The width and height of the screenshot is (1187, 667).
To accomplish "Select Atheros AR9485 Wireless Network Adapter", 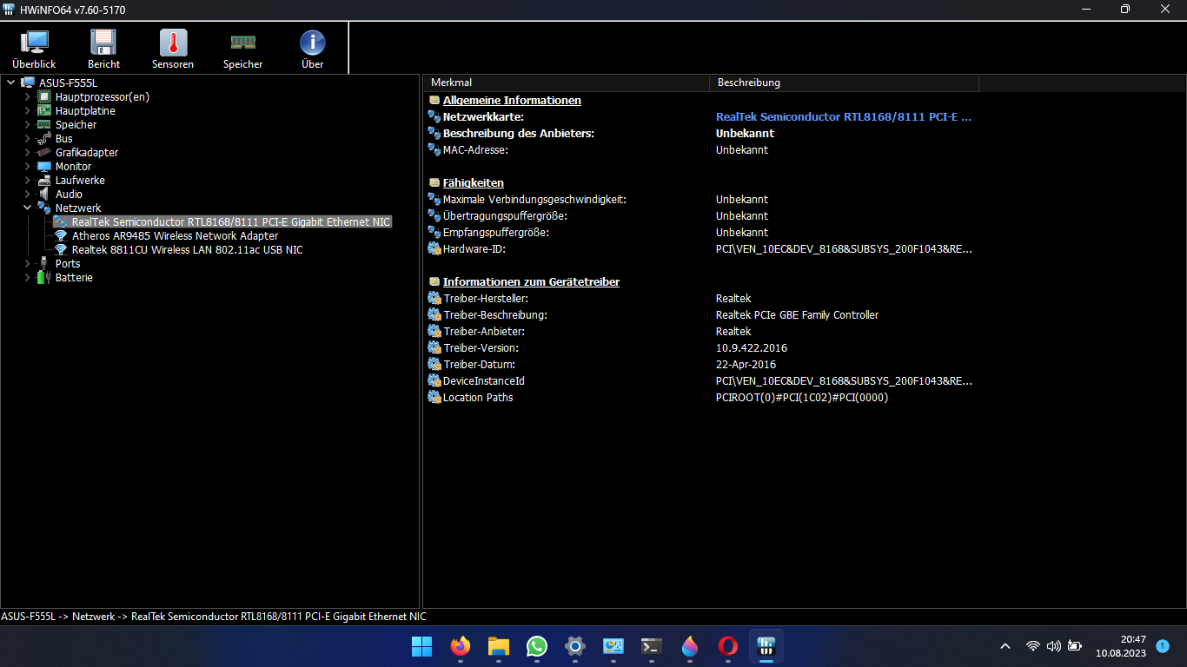I will tap(175, 235).
